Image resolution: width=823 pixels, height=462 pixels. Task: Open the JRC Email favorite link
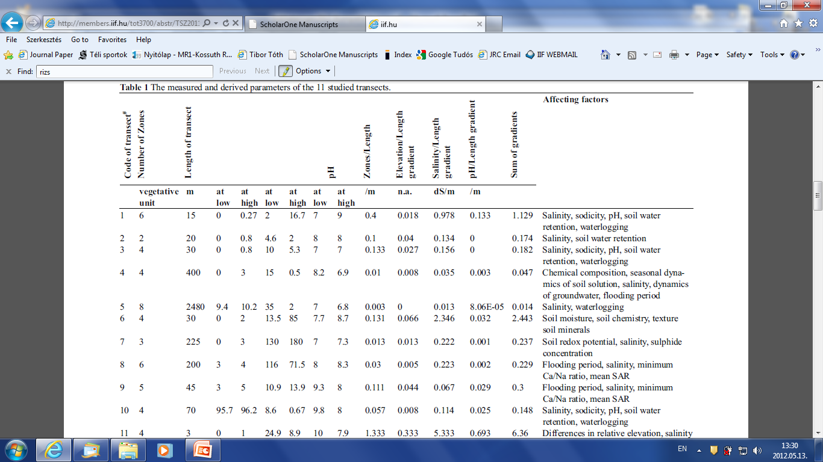click(x=499, y=55)
